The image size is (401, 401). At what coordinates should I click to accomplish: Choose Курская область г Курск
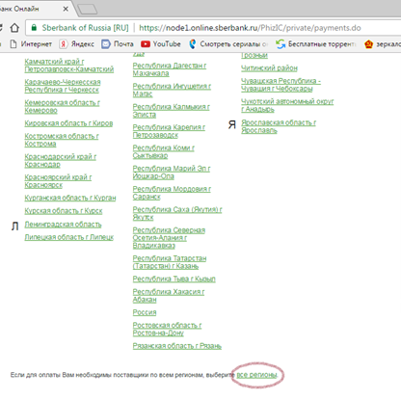[64, 211]
